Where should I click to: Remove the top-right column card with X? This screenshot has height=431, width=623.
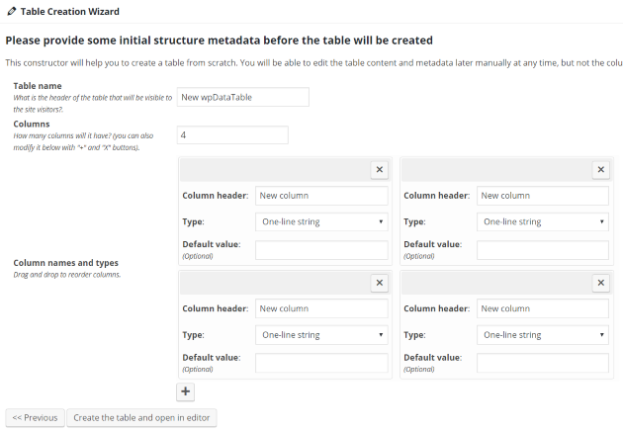pos(601,170)
